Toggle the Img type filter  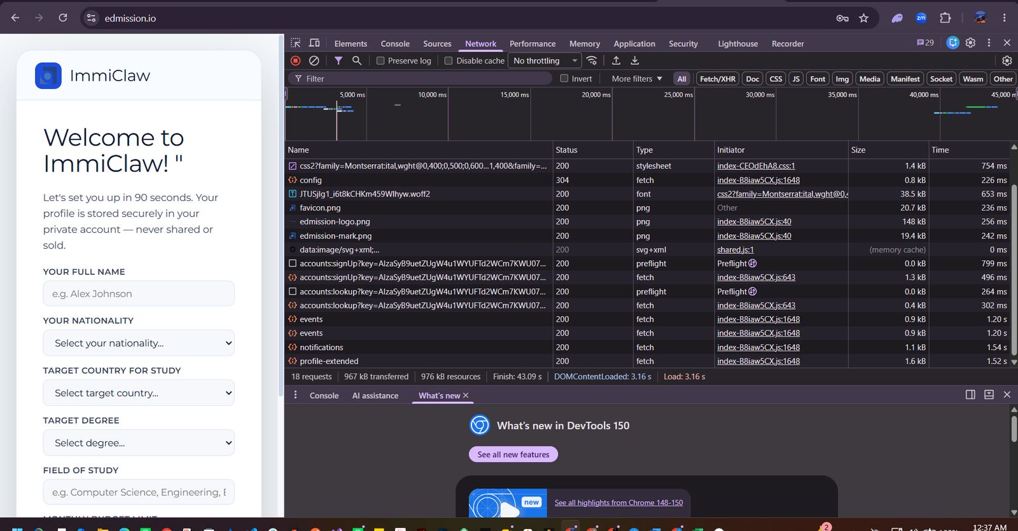coord(842,79)
